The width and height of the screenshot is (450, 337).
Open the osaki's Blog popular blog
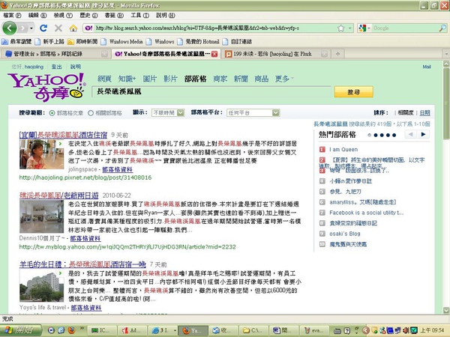tap(345, 234)
